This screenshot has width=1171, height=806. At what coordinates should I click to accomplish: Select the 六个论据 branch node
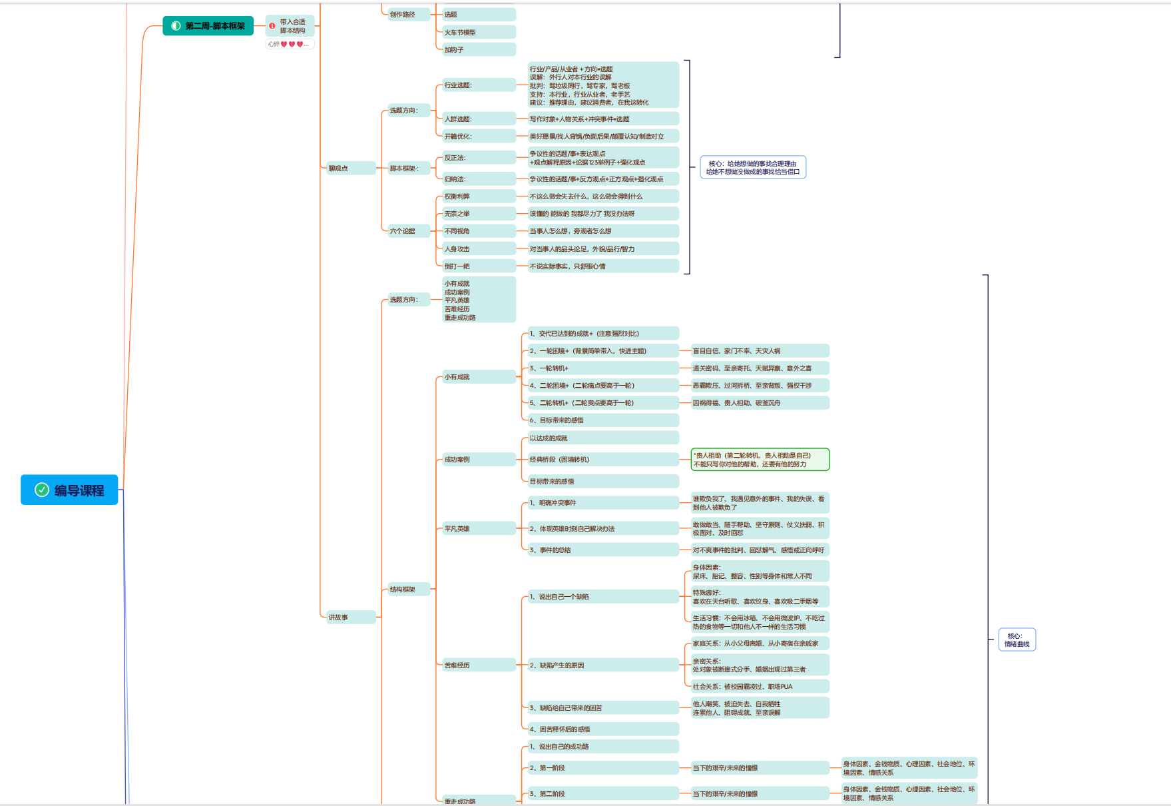[408, 231]
